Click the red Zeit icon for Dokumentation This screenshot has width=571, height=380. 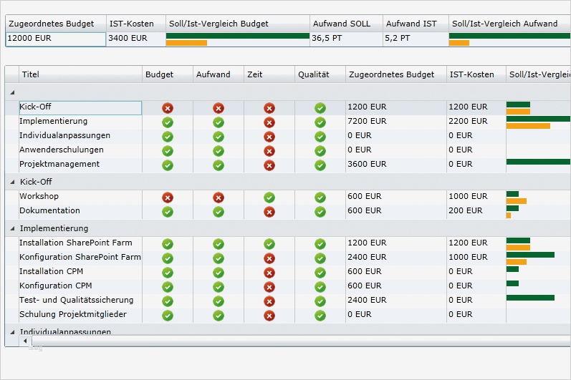tap(269, 212)
